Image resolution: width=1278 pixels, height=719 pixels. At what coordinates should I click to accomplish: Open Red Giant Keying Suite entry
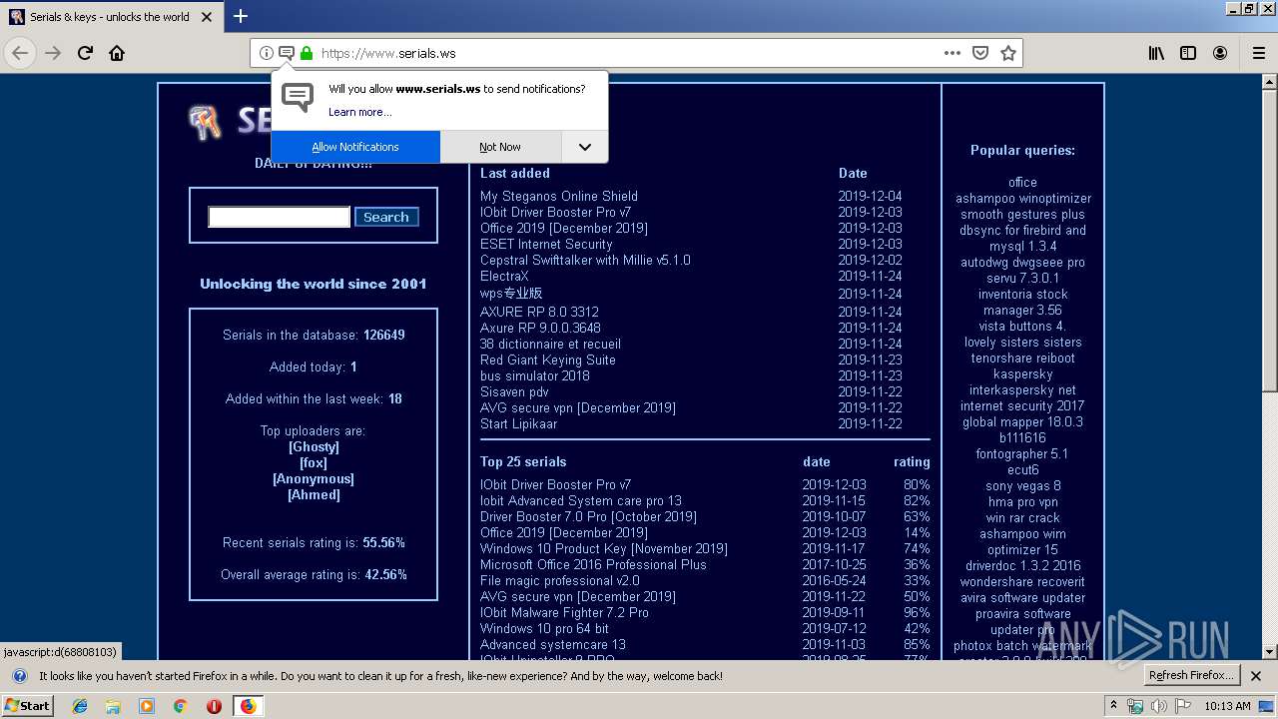[548, 359]
